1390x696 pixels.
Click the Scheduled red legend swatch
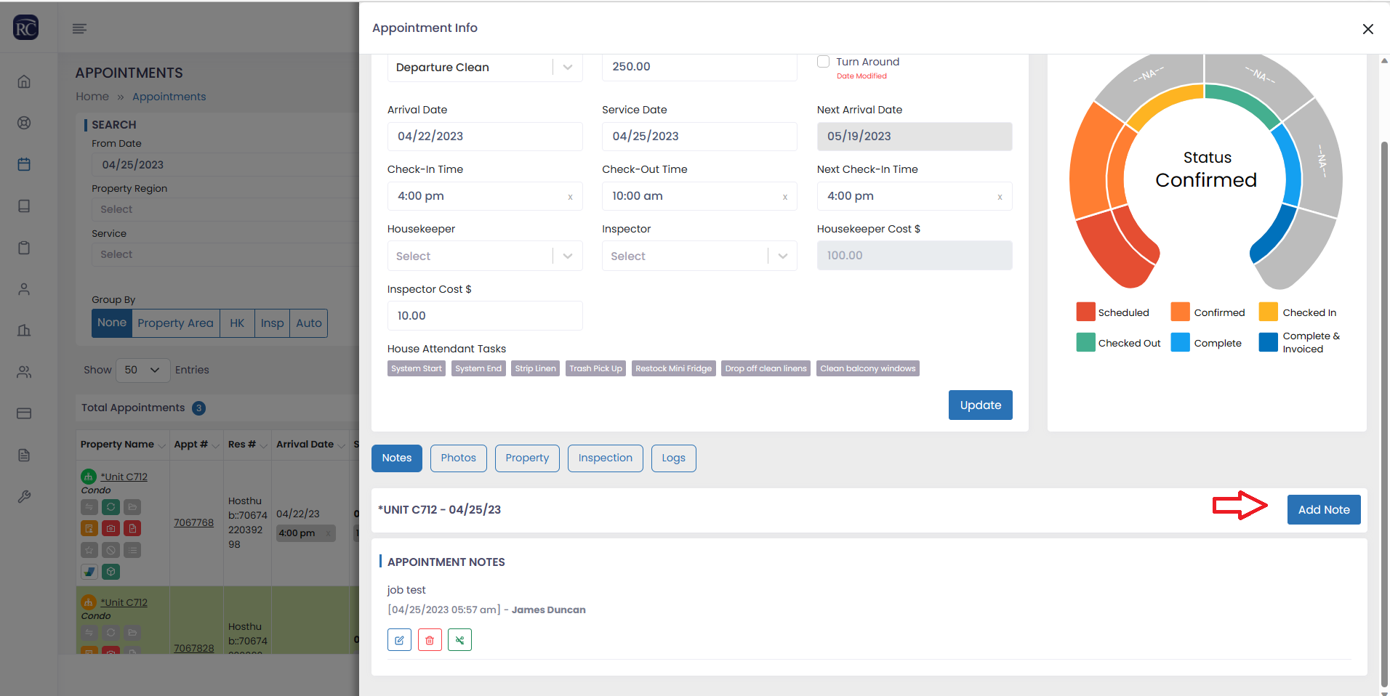click(1085, 312)
